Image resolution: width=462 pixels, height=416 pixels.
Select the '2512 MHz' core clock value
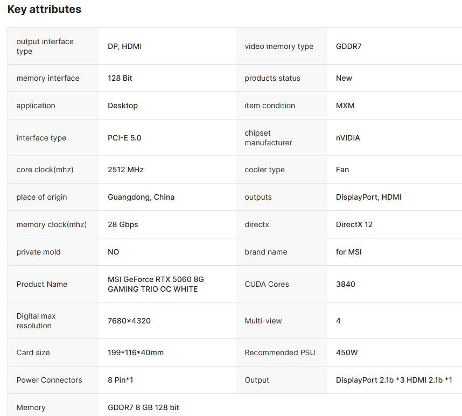click(125, 170)
